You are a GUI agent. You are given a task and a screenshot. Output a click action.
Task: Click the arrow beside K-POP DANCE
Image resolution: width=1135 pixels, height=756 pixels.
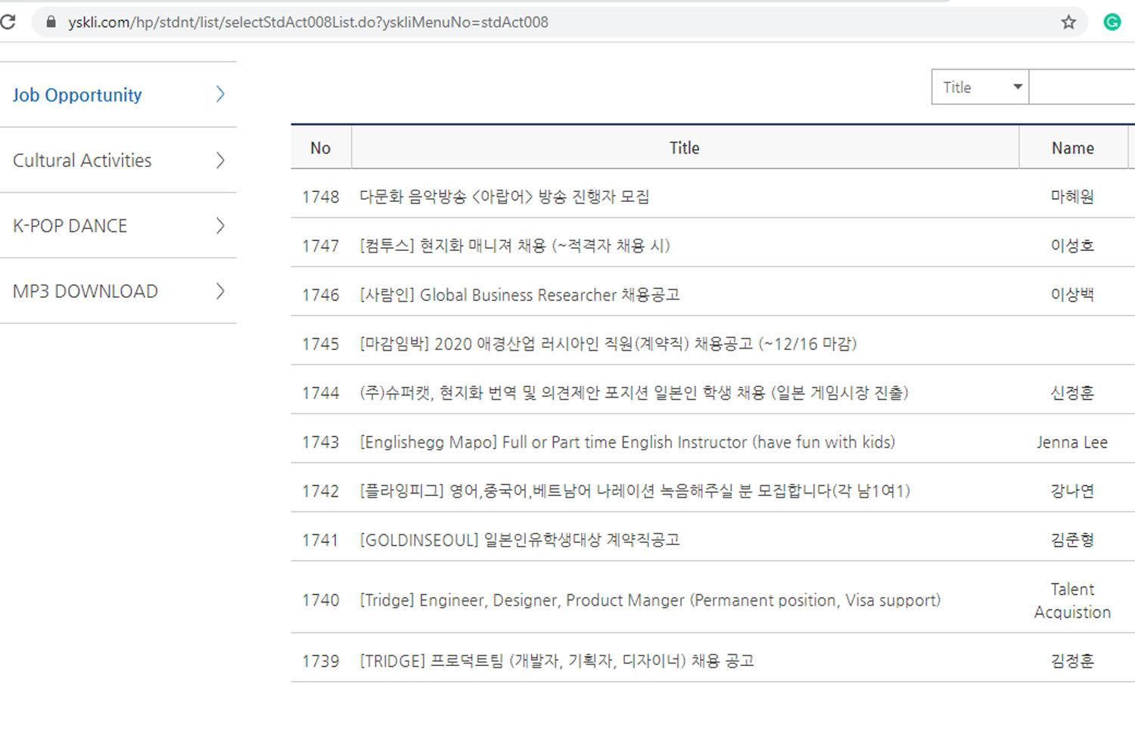coord(220,226)
